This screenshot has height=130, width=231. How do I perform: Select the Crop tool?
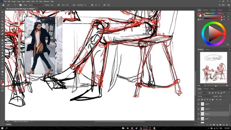tap(3, 25)
